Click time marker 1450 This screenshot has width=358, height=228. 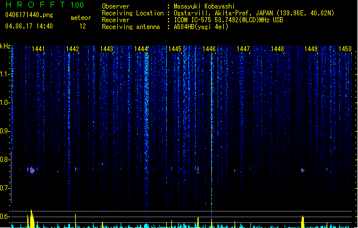[345, 49]
